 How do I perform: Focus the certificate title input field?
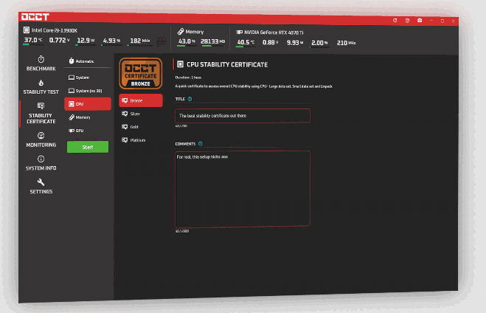pos(243,116)
